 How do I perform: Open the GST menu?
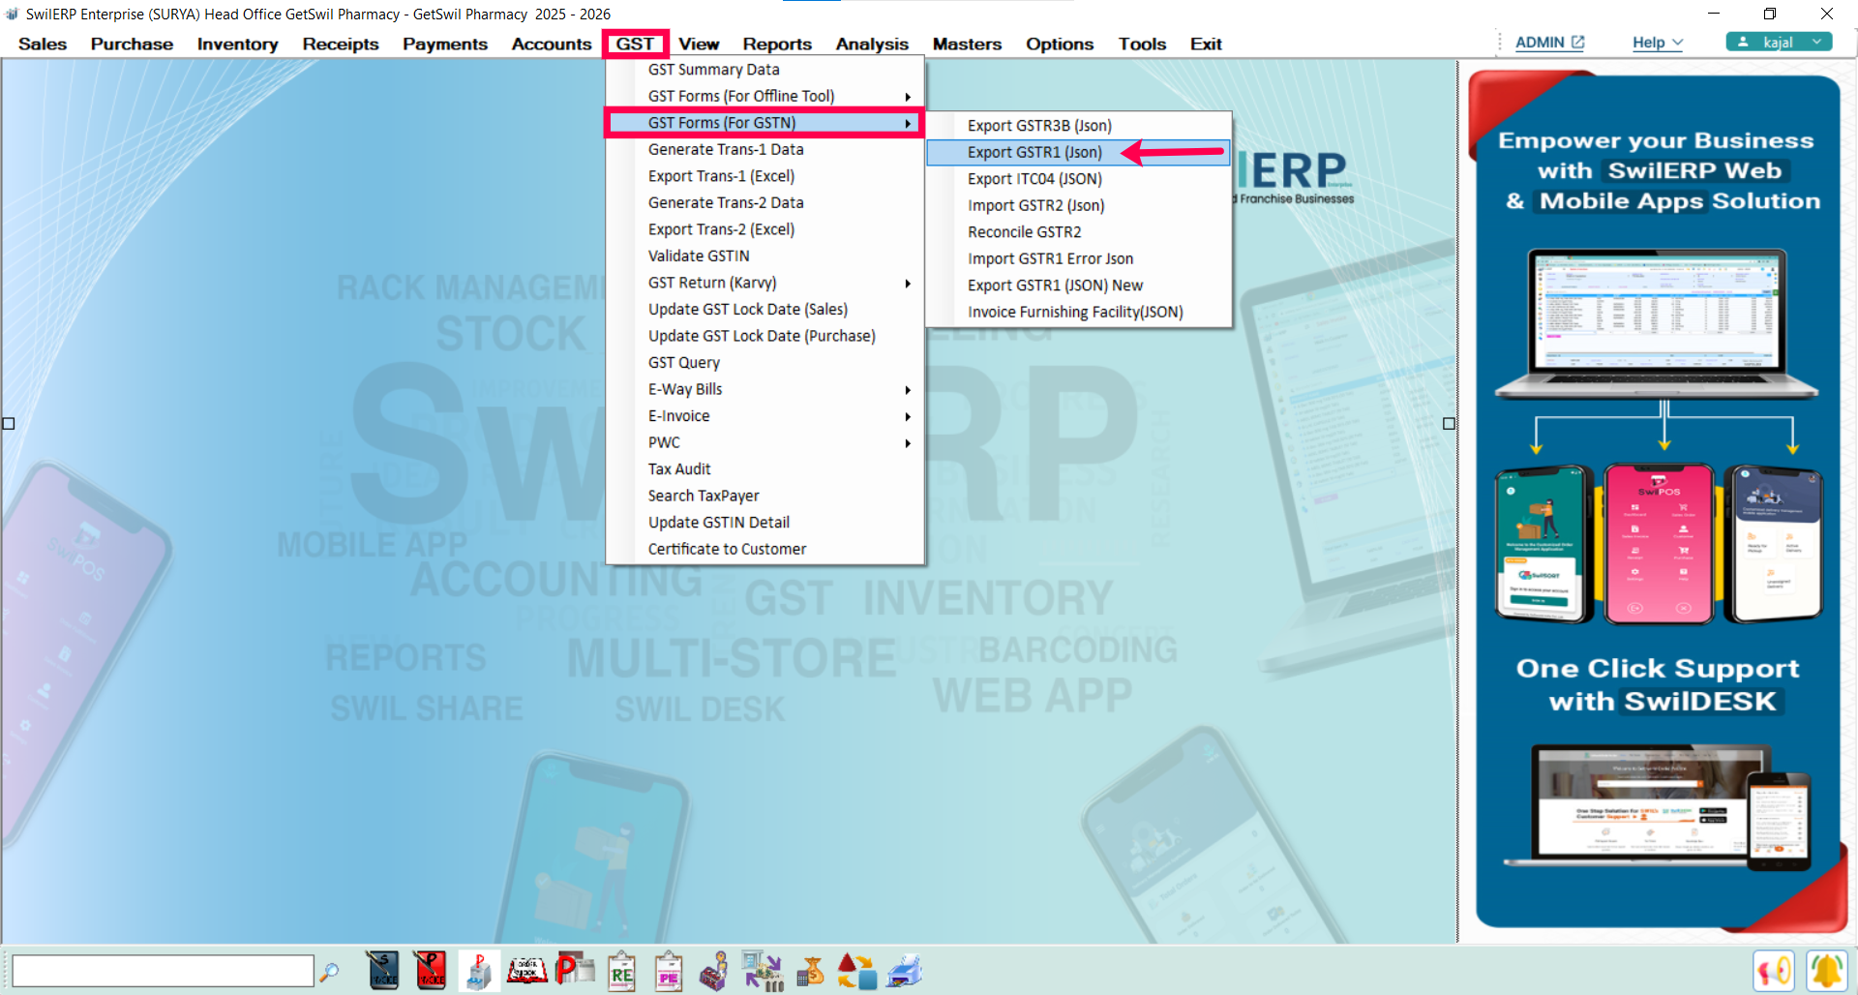[x=635, y=44]
